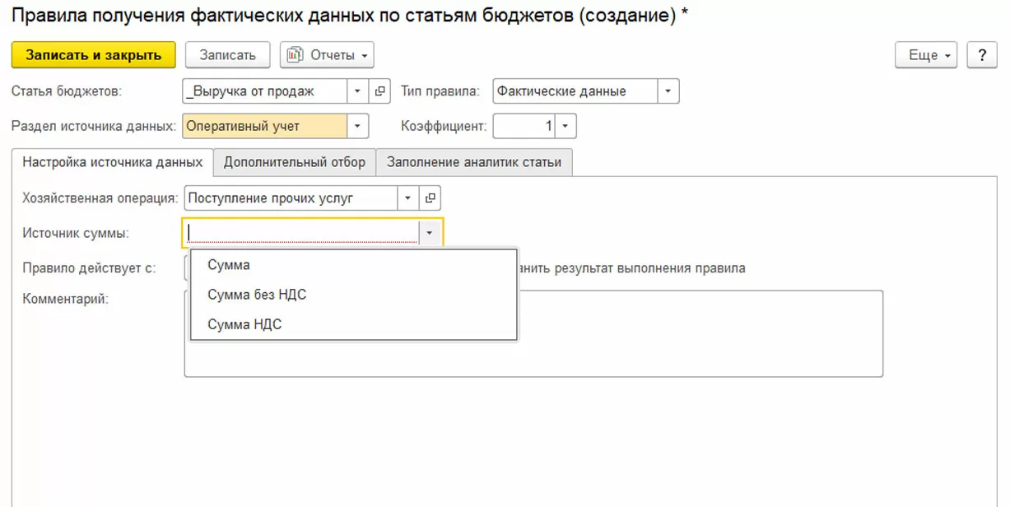1010x507 pixels.
Task: Open Раздел источника данных dropdown
Action: tap(358, 126)
